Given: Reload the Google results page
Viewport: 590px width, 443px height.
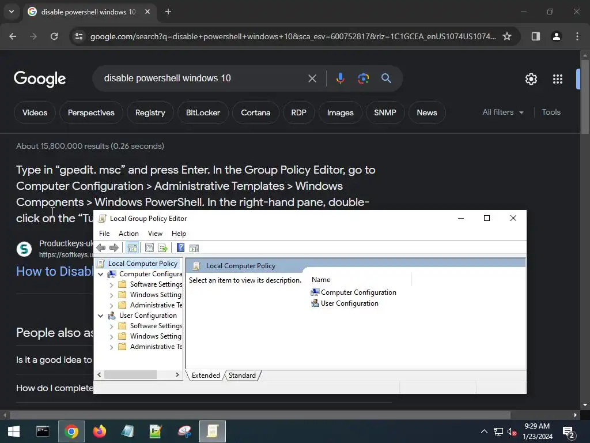Looking at the screenshot, I should coord(54,36).
